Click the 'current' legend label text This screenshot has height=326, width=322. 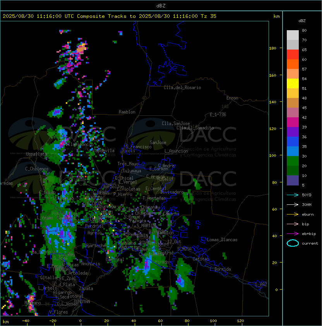click(x=310, y=244)
